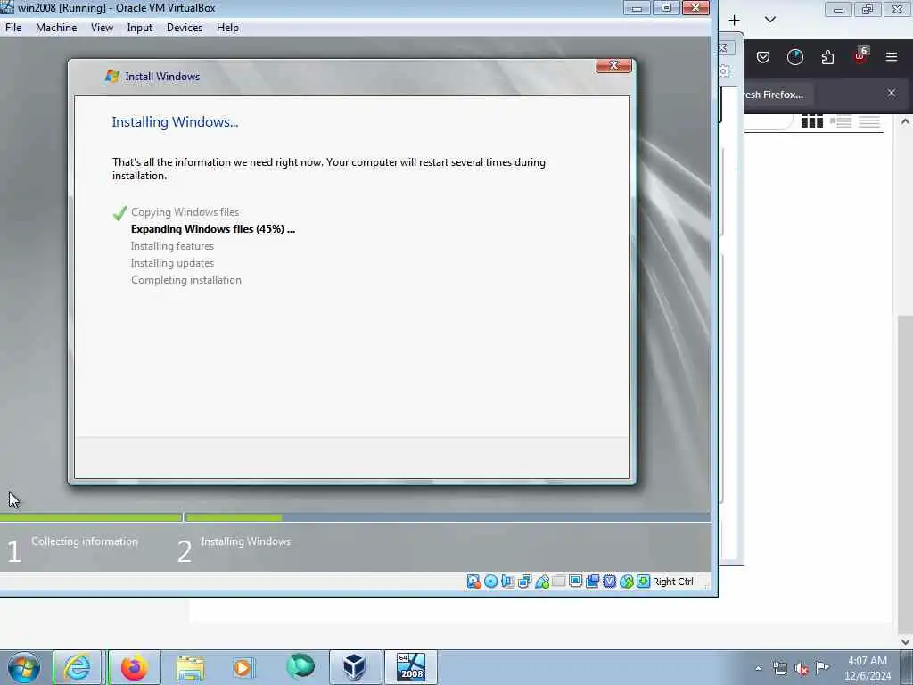Click optical drive status icon
Image resolution: width=913 pixels, height=685 pixels.
click(x=491, y=582)
